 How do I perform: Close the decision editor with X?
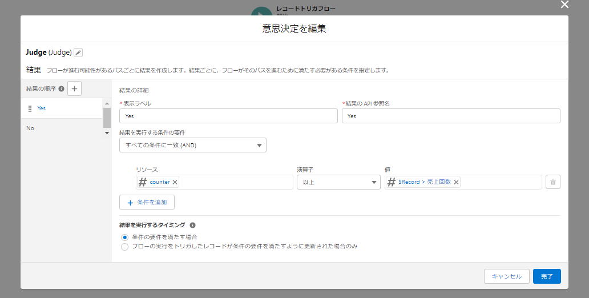(x=564, y=5)
